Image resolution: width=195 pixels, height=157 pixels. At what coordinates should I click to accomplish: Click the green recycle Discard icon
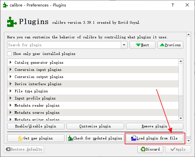pos(143,149)
